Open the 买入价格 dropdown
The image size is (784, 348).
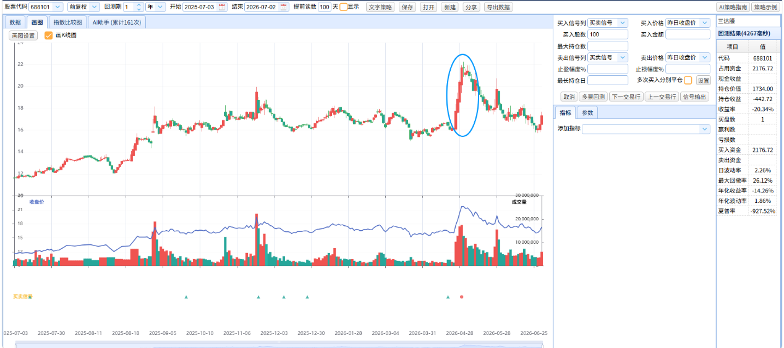688,23
